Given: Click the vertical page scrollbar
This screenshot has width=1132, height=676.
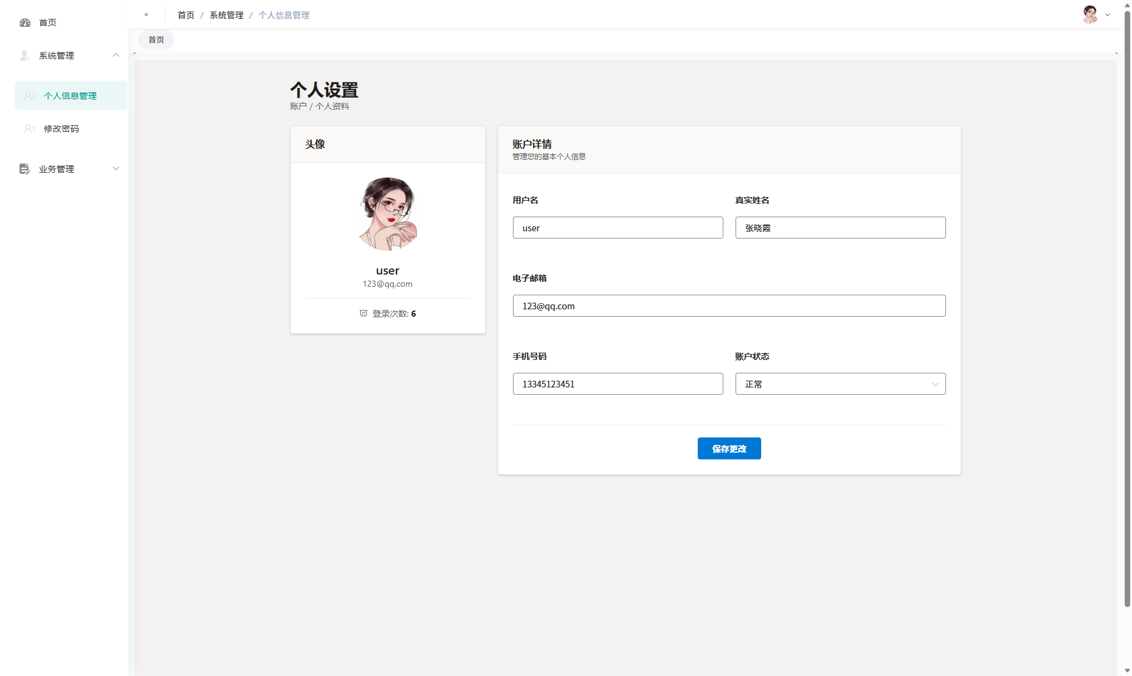Looking at the screenshot, I should point(1127,305).
